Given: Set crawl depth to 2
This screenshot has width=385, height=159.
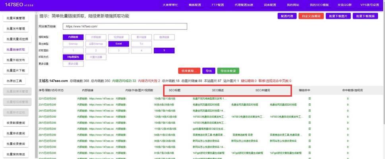Looking at the screenshot, I should coord(96,50).
